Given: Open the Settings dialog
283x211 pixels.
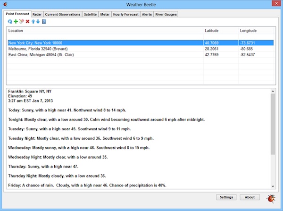Looking at the screenshot, I should (x=226, y=197).
